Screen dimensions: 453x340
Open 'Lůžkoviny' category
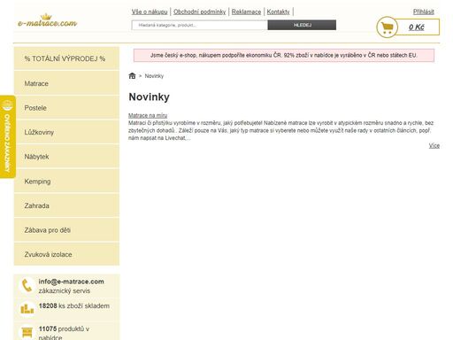pos(66,132)
